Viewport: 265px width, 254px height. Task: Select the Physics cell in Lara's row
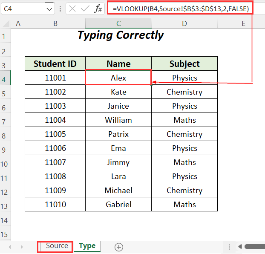[x=184, y=176]
